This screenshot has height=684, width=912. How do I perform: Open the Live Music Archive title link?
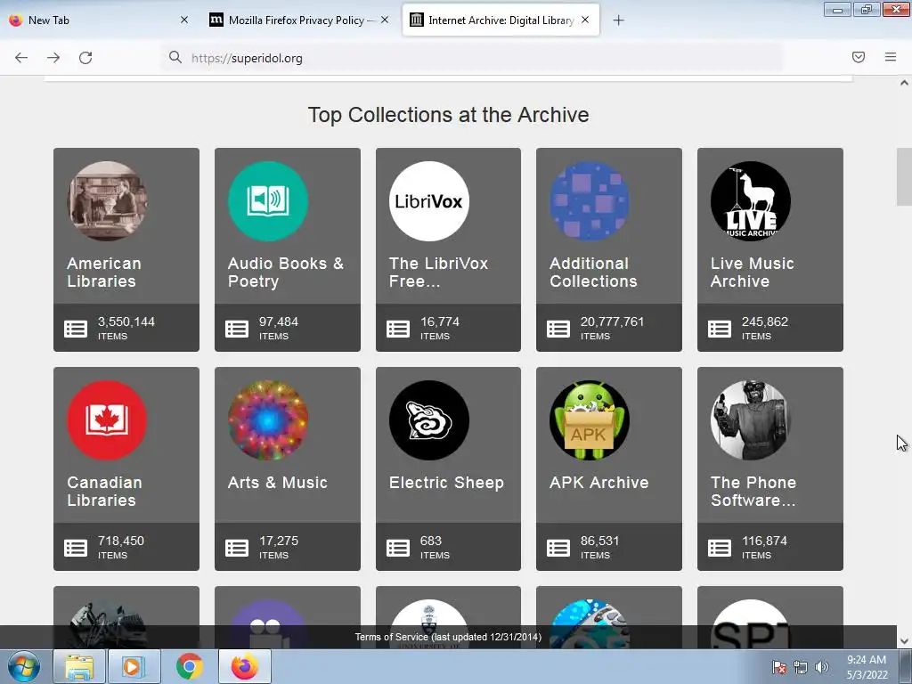pos(752,273)
